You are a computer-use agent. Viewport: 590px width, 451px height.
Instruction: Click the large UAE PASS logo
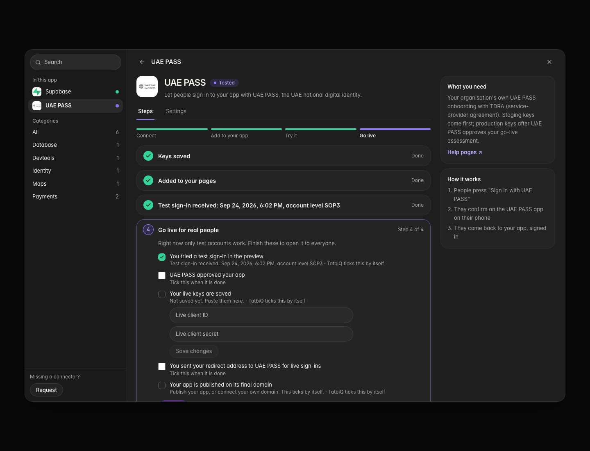[147, 87]
